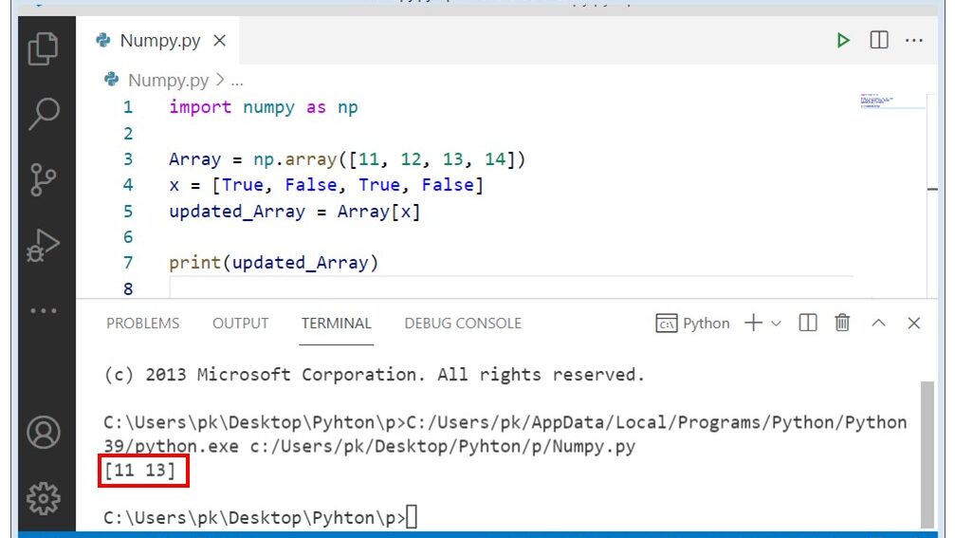Open the Manage settings gear
This screenshot has height=538, width=955.
(x=44, y=497)
